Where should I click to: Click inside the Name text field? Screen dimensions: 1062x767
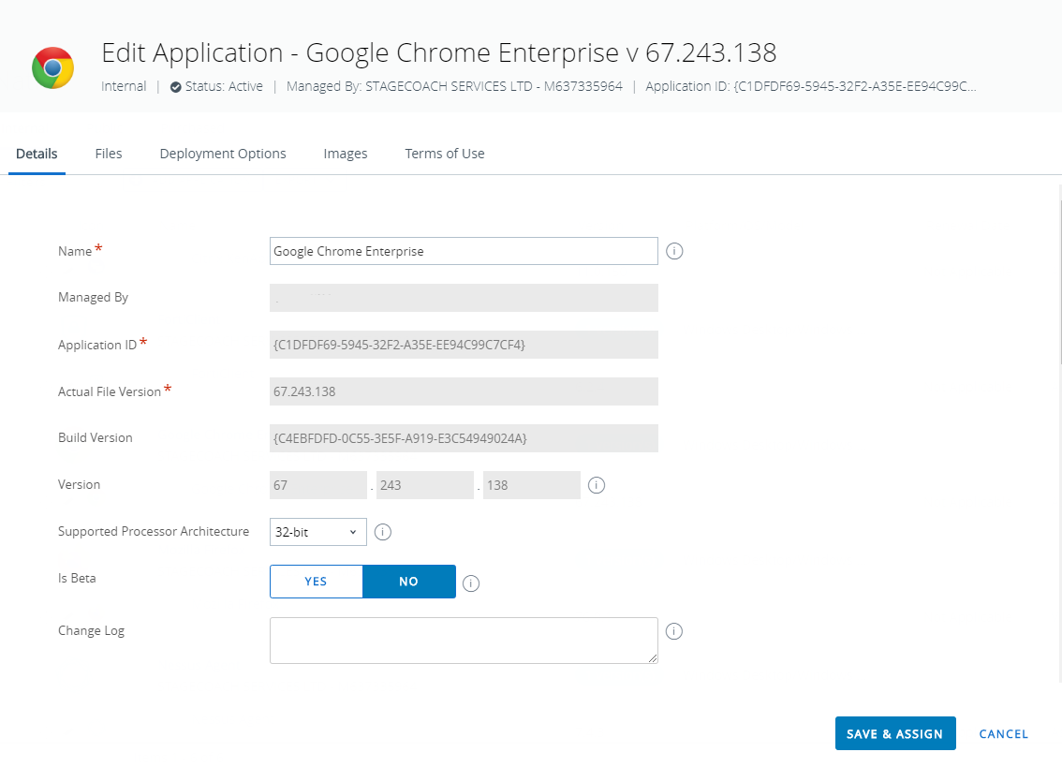click(x=464, y=251)
